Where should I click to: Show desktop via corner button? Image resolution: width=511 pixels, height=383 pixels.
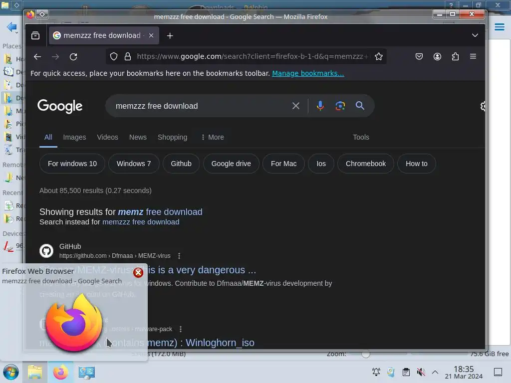click(498, 372)
